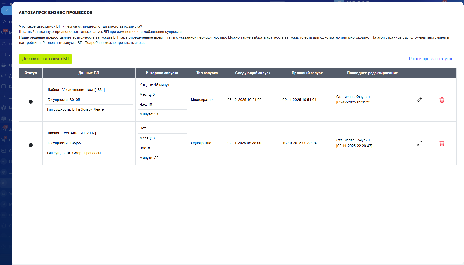Image resolution: width=464 pixels, height=265 pixels.
Task: Click the Следующий запуск column header
Action: tap(253, 73)
